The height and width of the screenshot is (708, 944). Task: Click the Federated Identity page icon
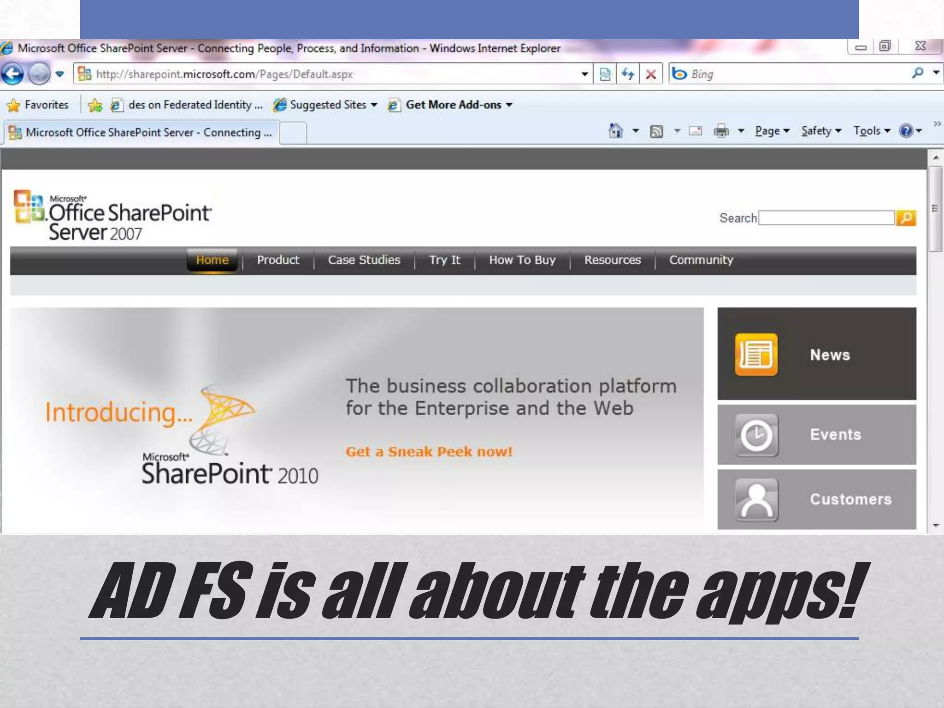point(117,106)
